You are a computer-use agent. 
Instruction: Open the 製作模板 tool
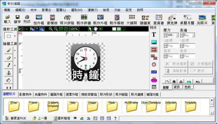click(117, 19)
